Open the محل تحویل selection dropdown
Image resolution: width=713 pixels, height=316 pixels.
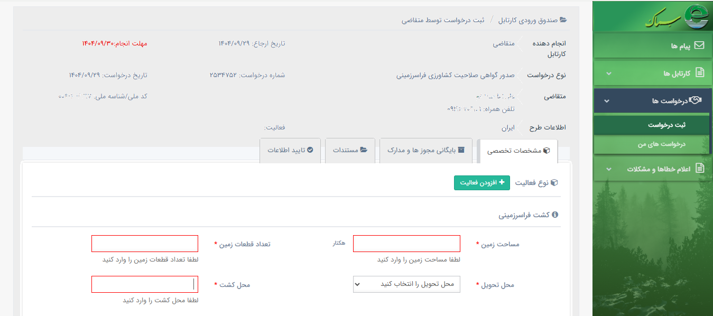point(406,284)
